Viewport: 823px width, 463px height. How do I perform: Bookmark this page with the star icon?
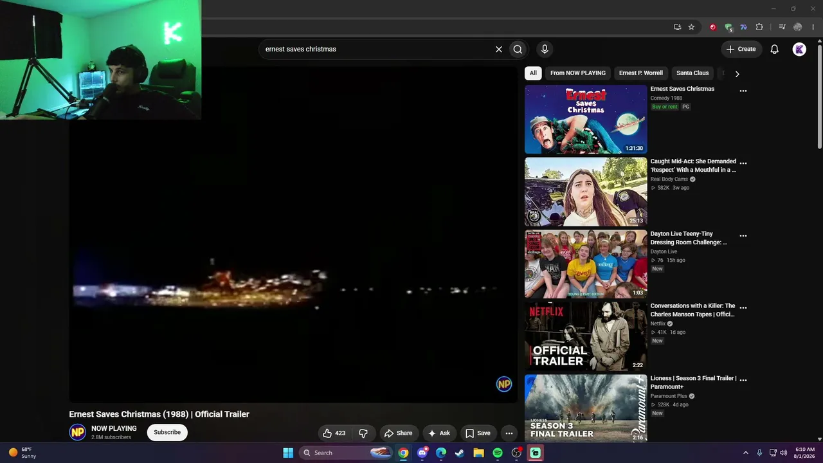click(691, 27)
